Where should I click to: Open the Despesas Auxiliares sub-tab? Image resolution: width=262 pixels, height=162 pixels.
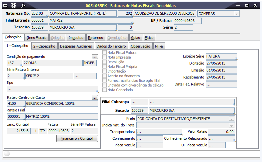coord(76,46)
